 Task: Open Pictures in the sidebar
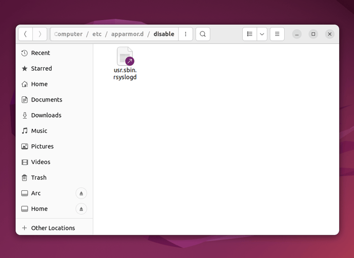[x=54, y=146]
